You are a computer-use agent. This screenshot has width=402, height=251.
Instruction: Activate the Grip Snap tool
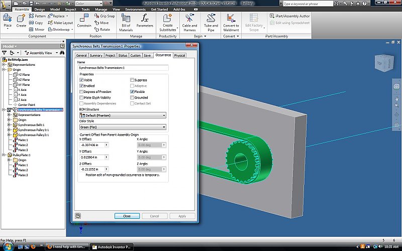[x=105, y=16]
